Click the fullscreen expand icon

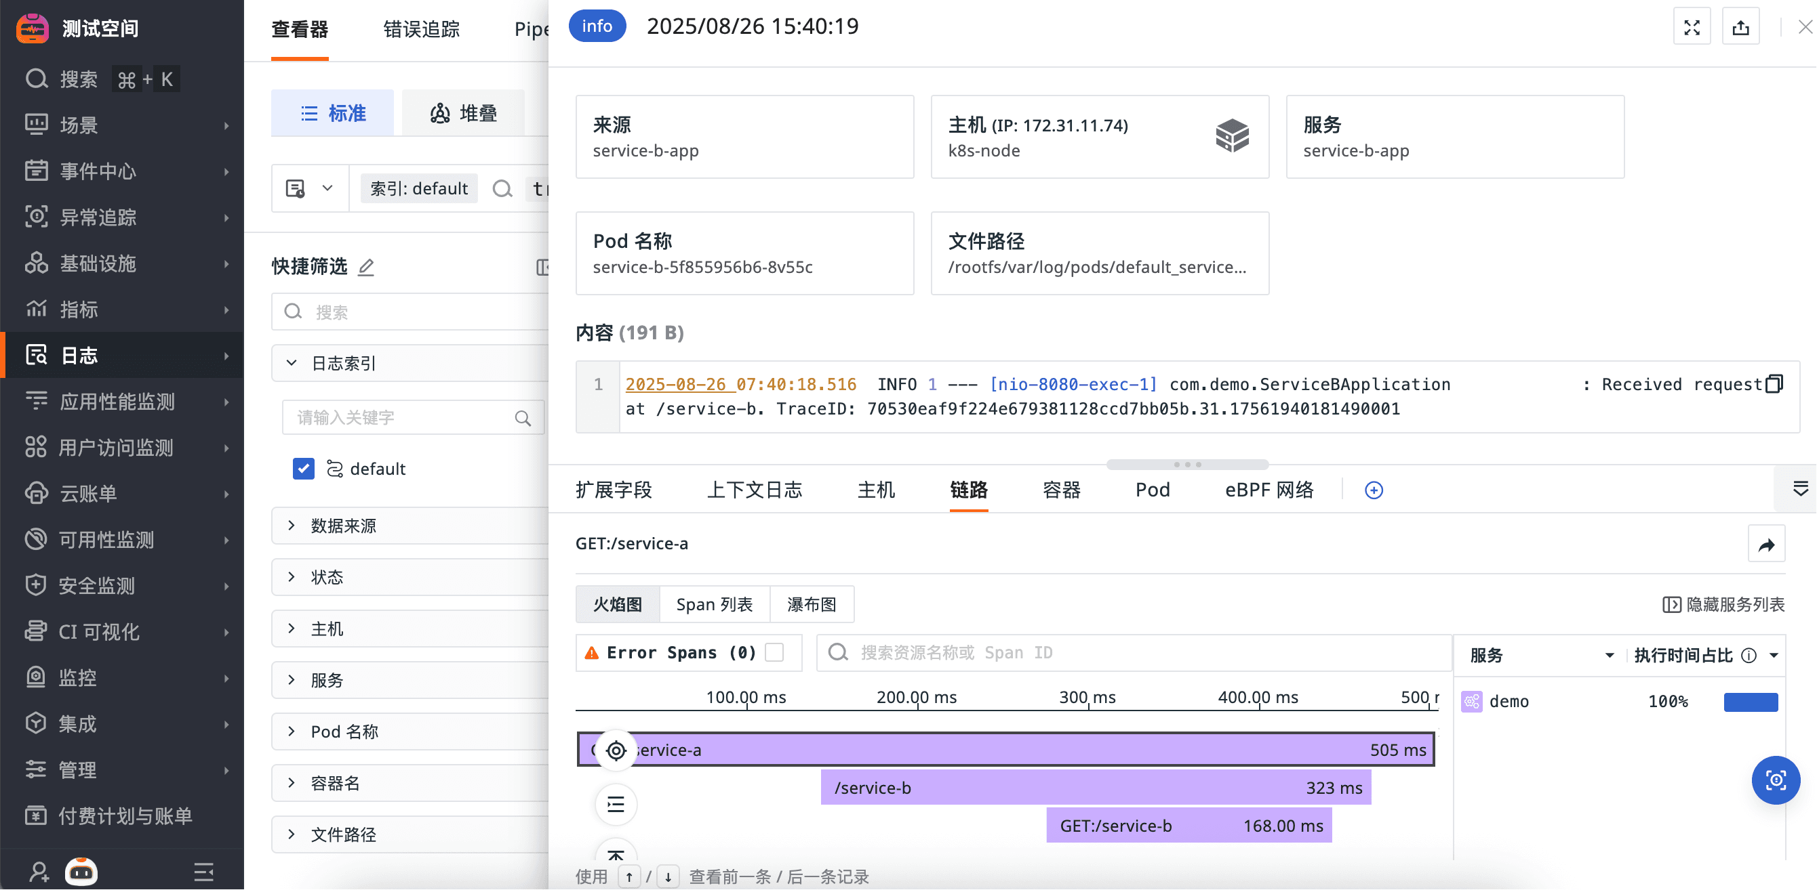coord(1692,28)
